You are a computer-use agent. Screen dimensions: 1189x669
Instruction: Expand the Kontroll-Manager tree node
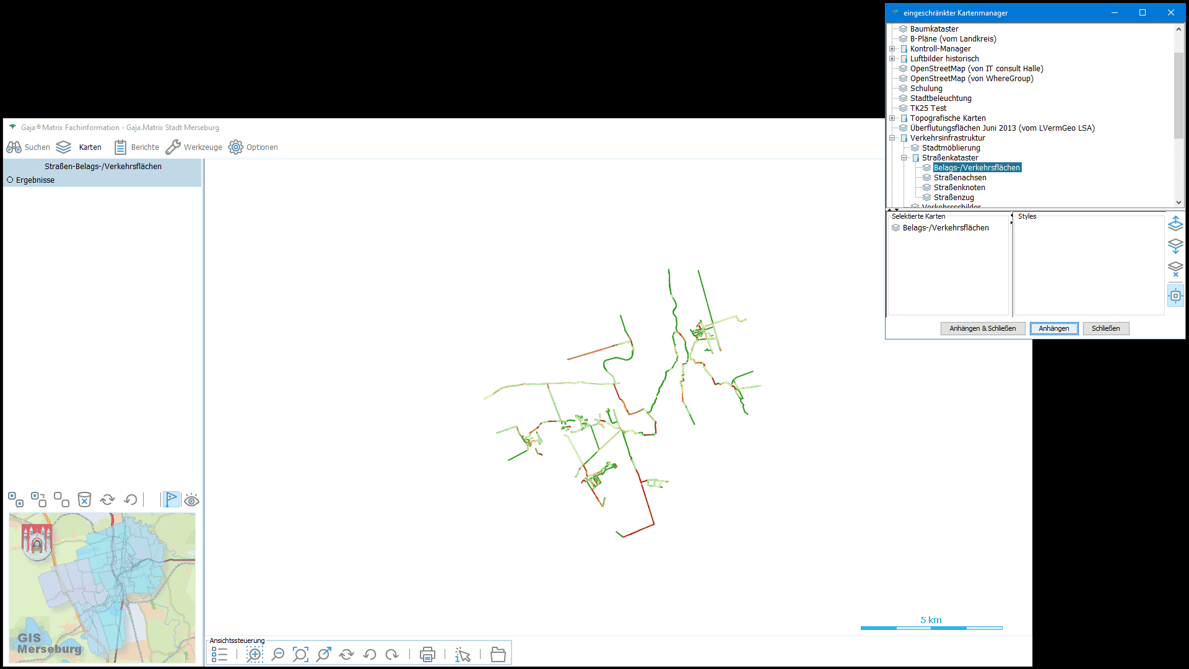pyautogui.click(x=892, y=49)
